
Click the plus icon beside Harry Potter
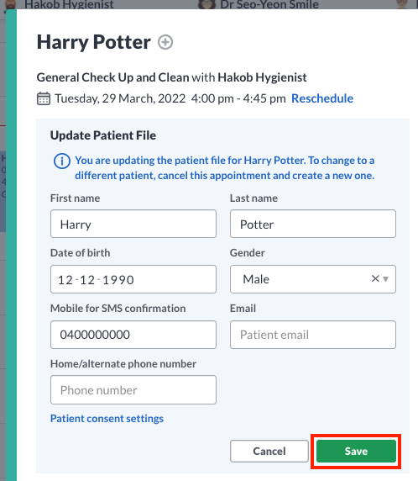pyautogui.click(x=165, y=42)
